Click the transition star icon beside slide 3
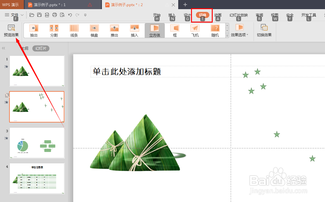The image size is (325, 202). click(6, 138)
